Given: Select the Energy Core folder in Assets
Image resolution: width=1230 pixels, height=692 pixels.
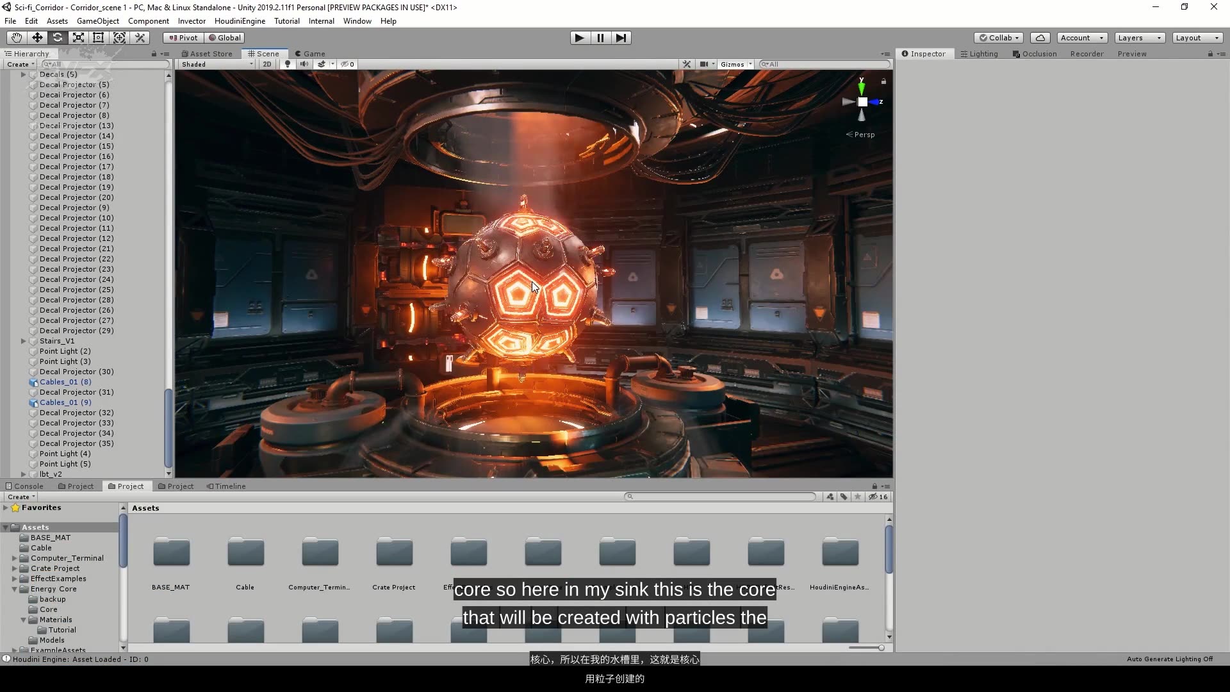Looking at the screenshot, I should coord(53,588).
